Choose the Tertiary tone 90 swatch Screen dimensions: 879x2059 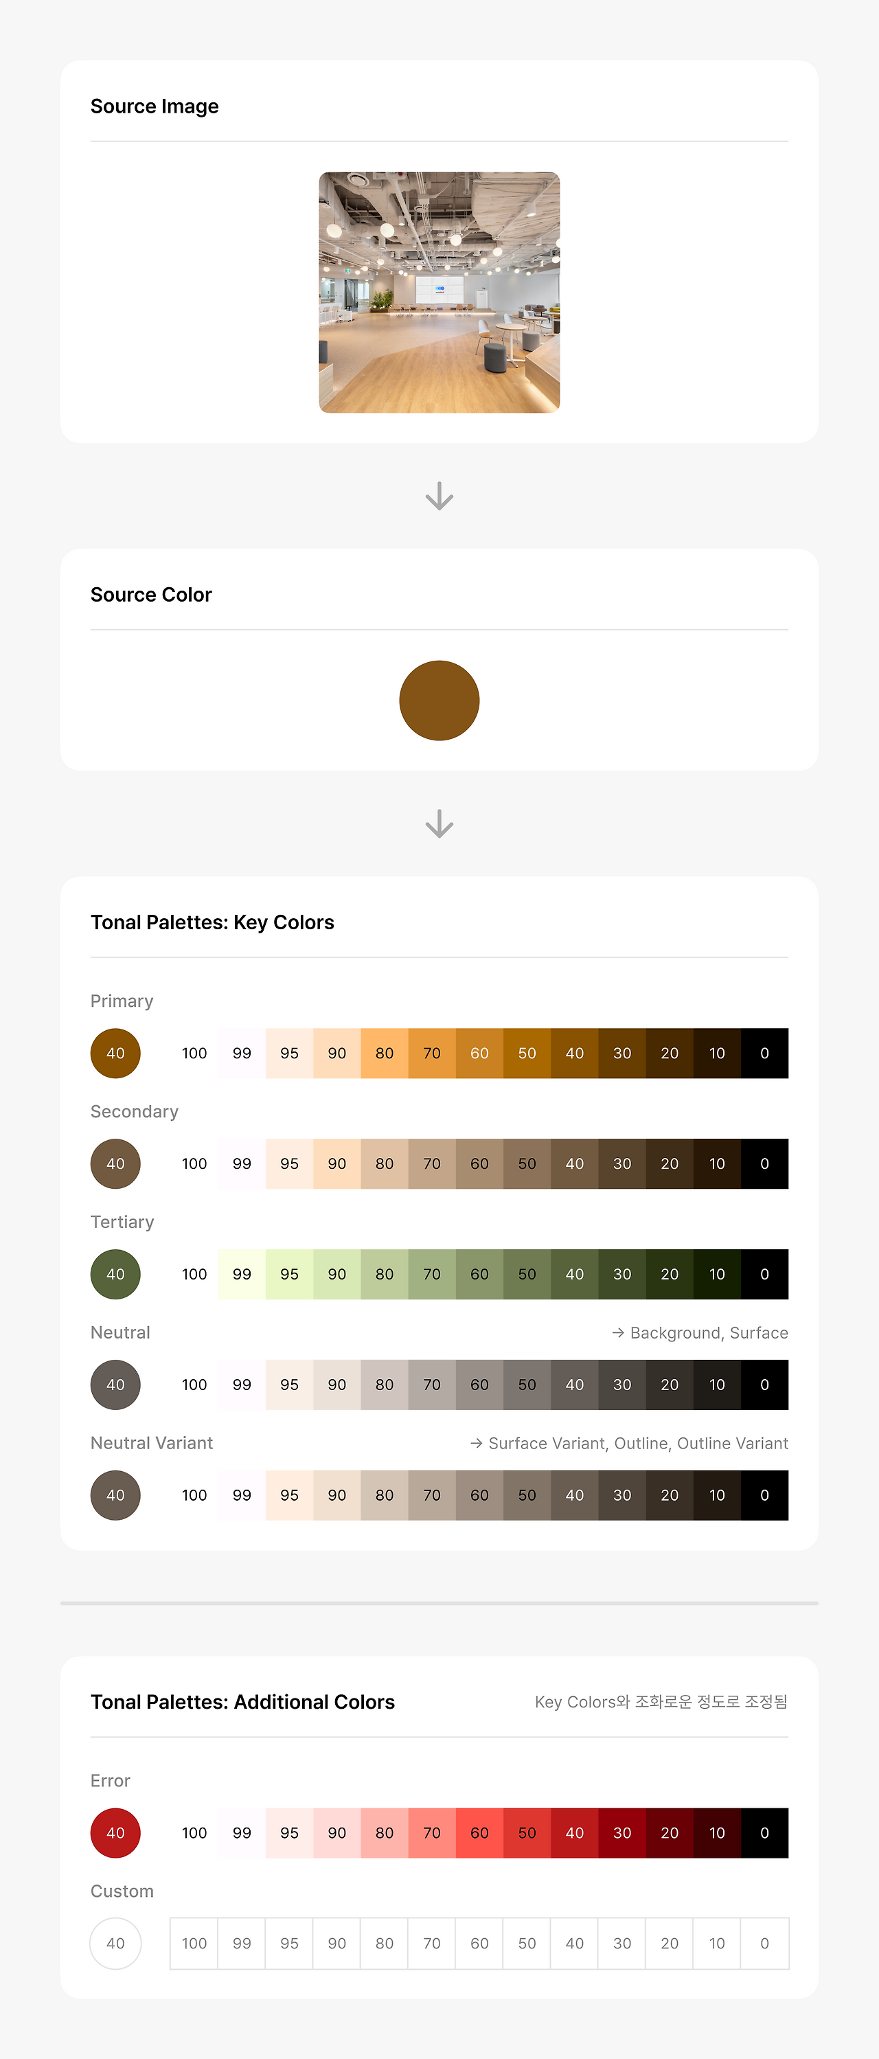(336, 1274)
